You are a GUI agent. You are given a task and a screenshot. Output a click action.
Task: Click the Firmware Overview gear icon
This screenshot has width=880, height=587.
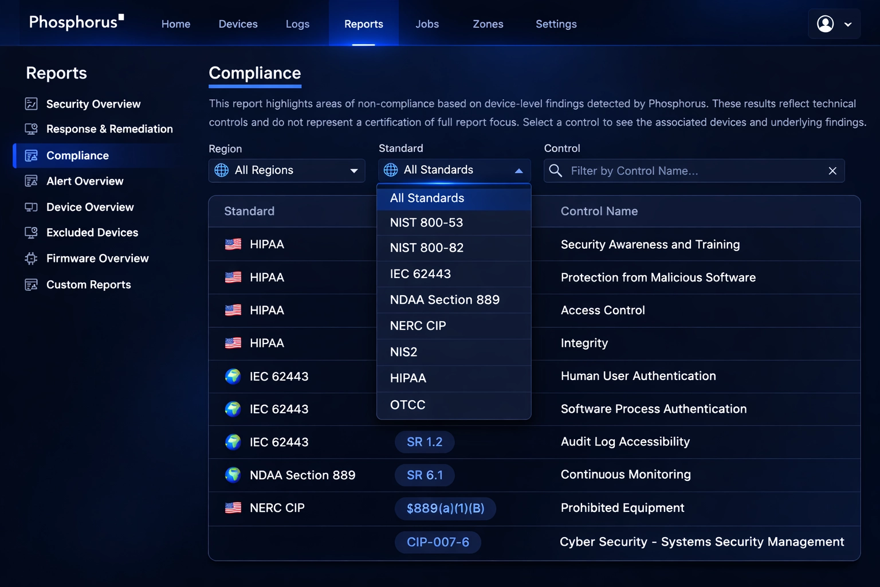click(x=32, y=259)
